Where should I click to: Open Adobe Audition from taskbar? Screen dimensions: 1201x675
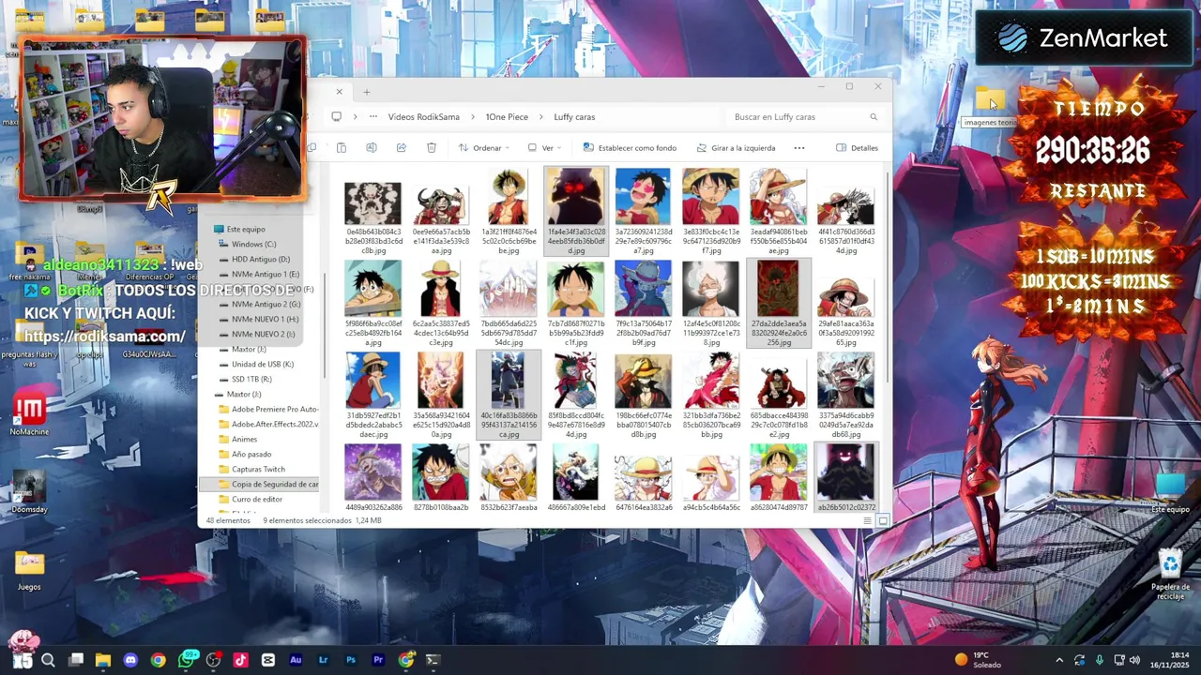[296, 660]
